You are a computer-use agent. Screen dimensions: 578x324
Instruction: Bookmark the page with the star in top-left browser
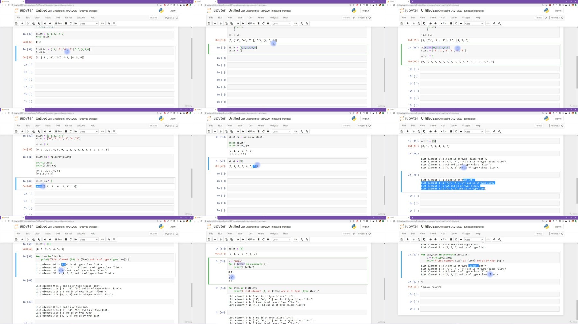coord(161,5)
